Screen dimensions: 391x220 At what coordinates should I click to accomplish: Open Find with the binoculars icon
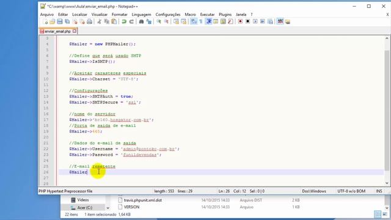point(141,22)
